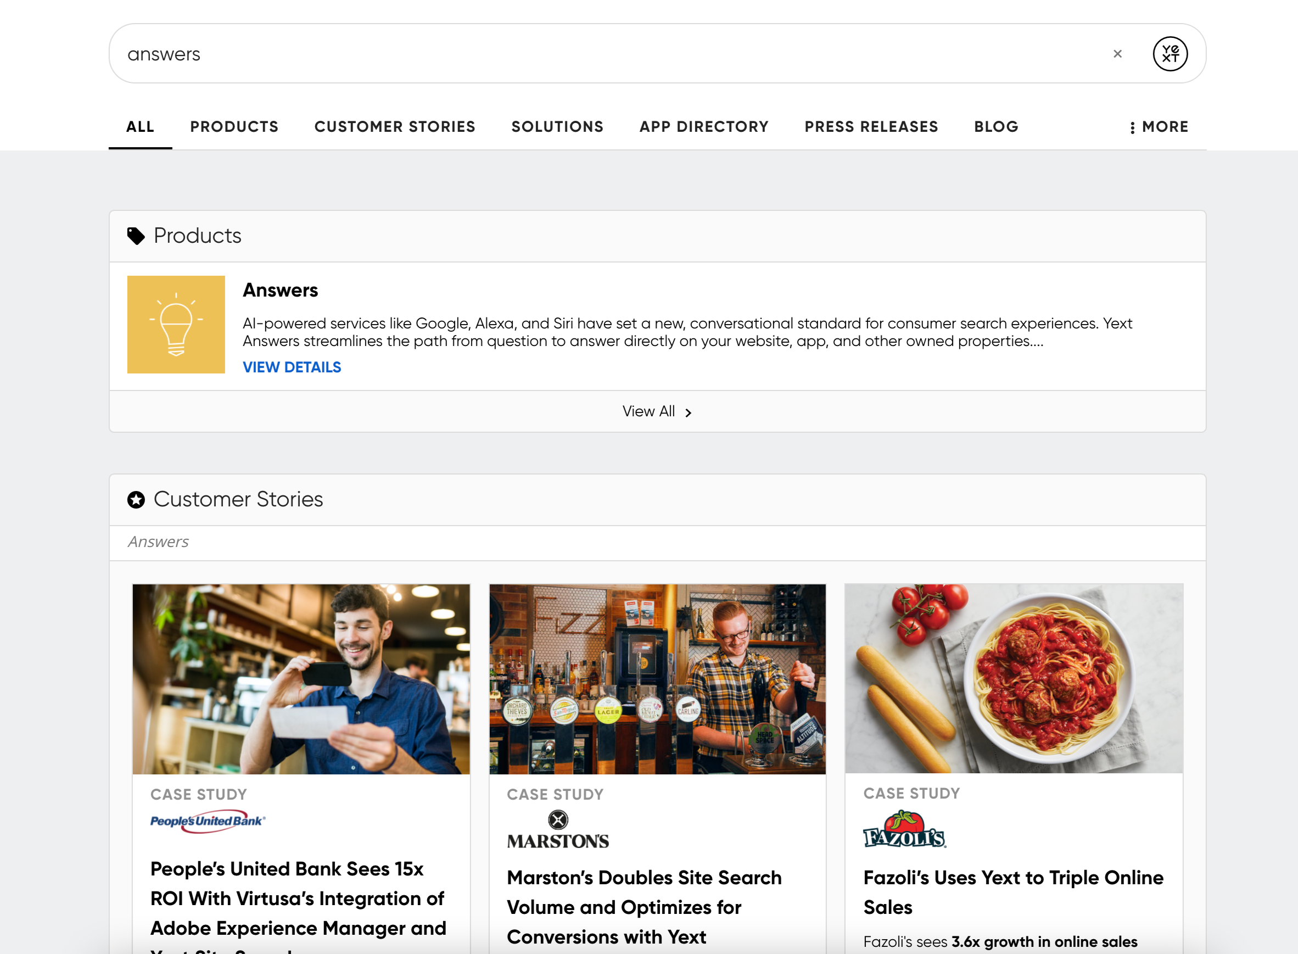The image size is (1298, 954).
Task: Open the Marston's Doubles Site Search story
Action: pyautogui.click(x=645, y=907)
